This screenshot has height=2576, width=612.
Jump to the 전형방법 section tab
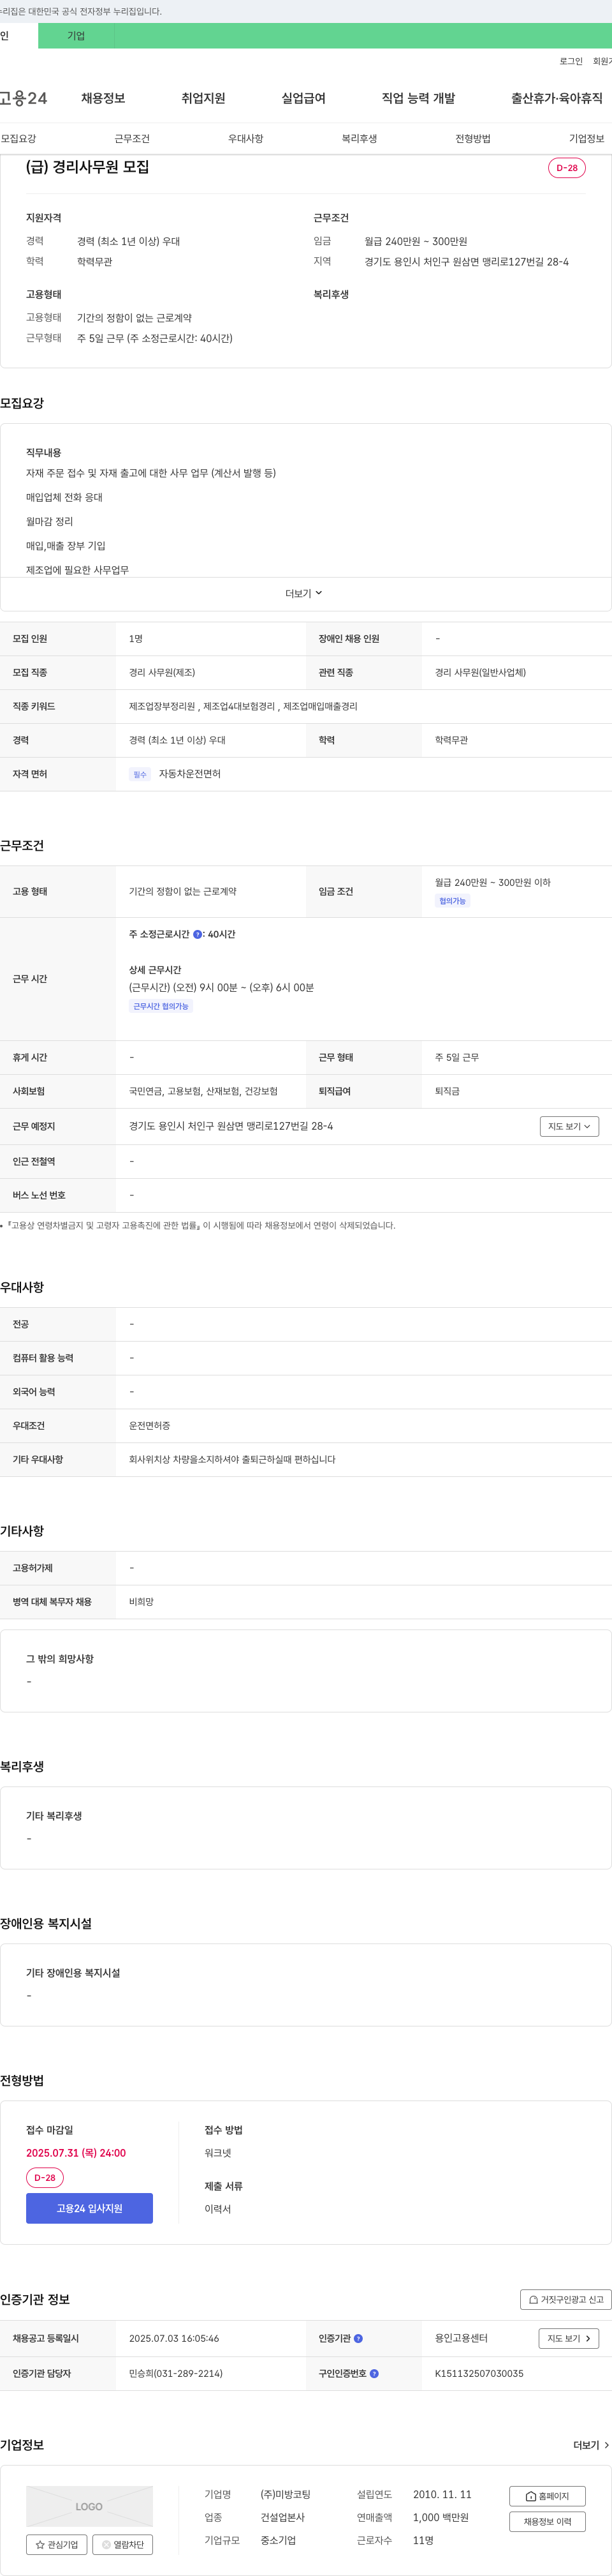pyautogui.click(x=473, y=139)
